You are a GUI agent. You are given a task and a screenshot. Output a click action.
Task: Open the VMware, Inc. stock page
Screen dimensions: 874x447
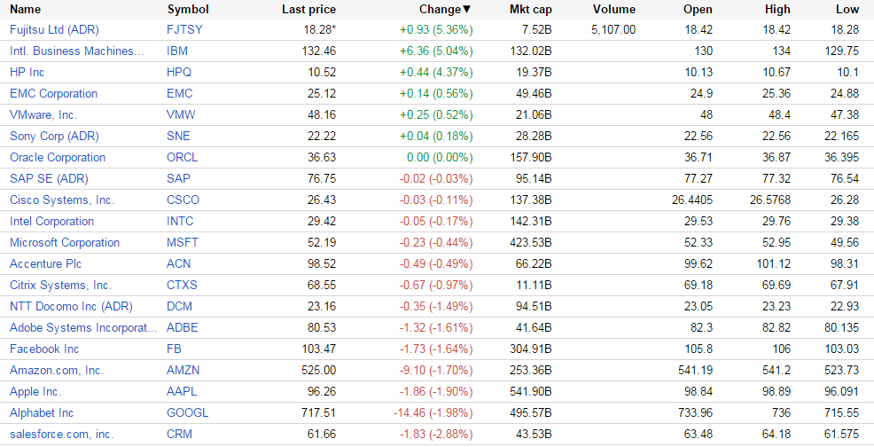click(43, 114)
